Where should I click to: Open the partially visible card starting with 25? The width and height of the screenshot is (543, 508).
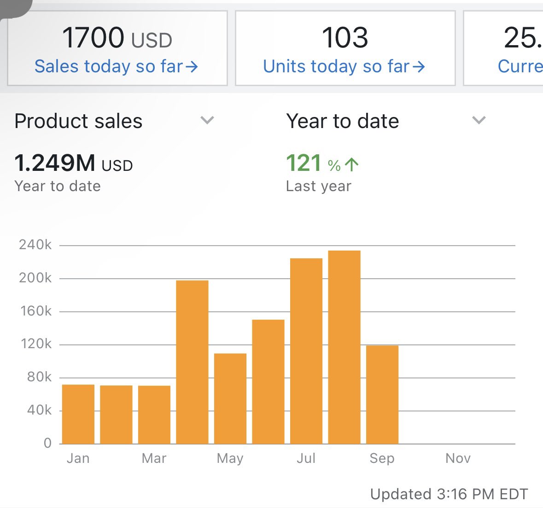tap(503, 48)
